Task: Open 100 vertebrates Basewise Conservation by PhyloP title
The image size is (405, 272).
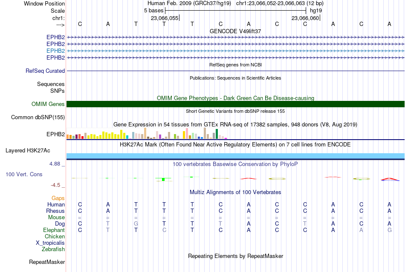Action: pyautogui.click(x=235, y=164)
